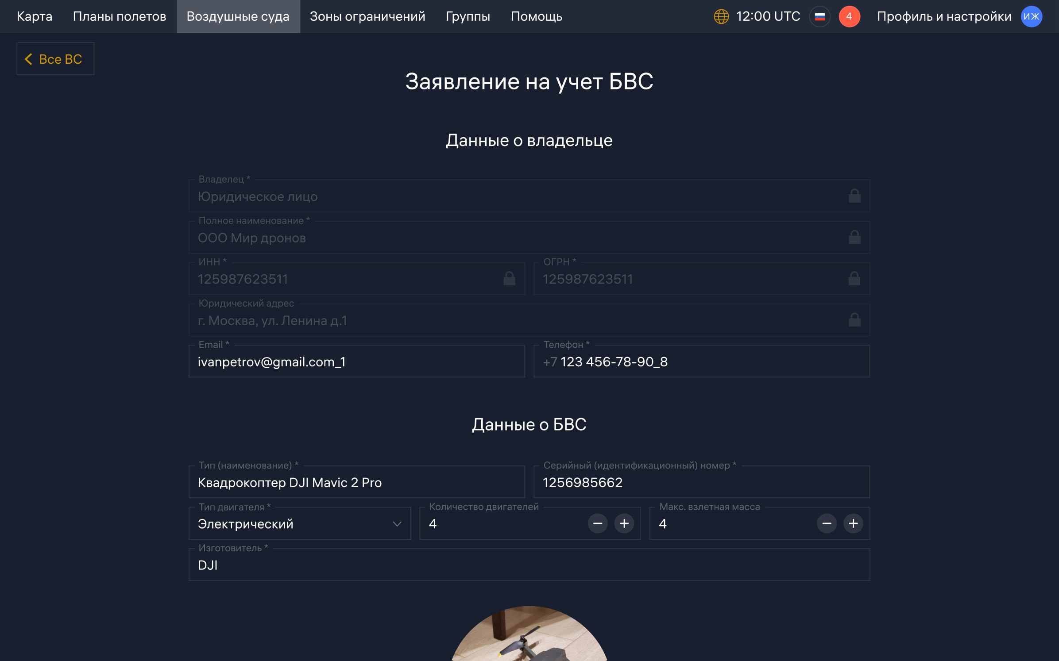Decrease Количество двигателей with minus button

tap(598, 524)
